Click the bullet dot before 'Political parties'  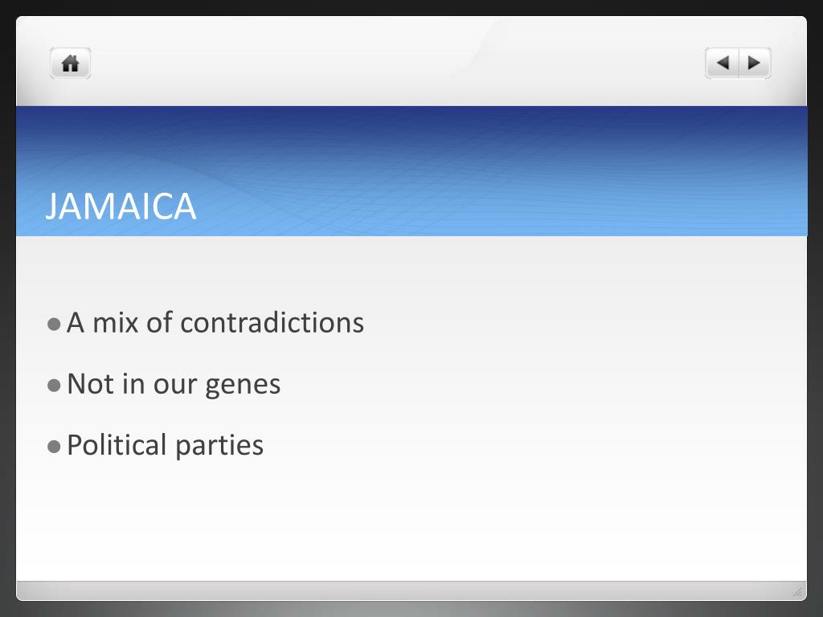pos(54,447)
